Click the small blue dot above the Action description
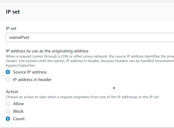Screen dimensions: 174x128 (114, 88)
